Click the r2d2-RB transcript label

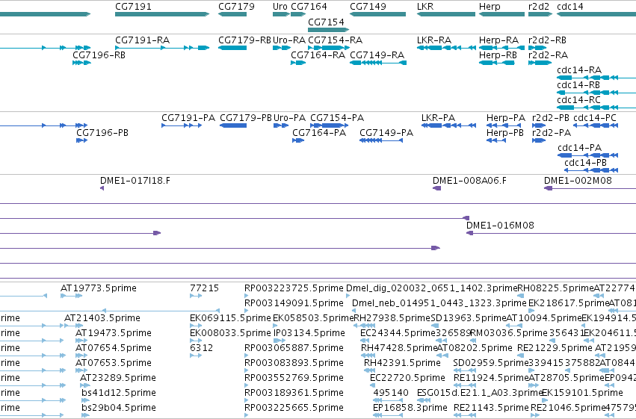547,40
